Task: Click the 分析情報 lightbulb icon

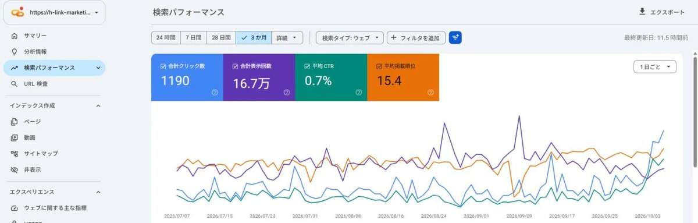Action: (15, 52)
